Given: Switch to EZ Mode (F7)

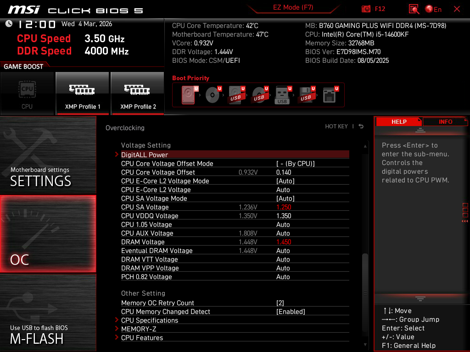Looking at the screenshot, I should click(x=293, y=7).
